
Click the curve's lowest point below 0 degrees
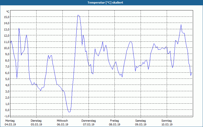pos(69,112)
